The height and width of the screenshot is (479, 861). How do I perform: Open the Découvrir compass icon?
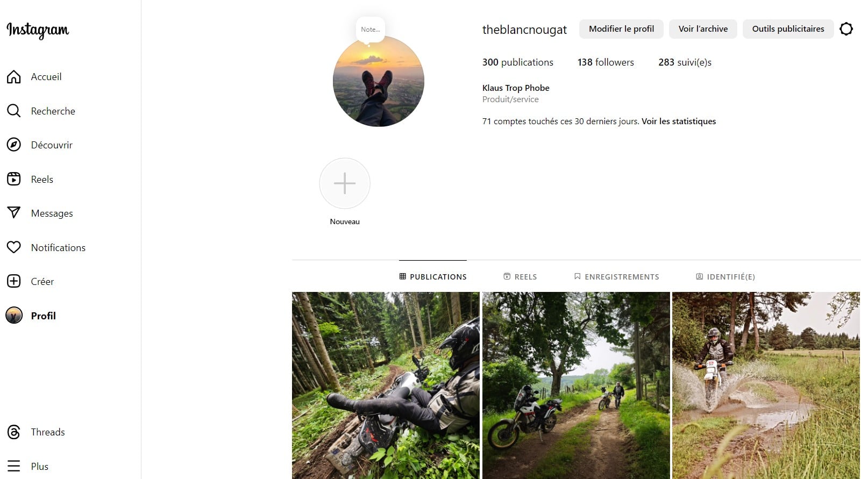point(14,145)
